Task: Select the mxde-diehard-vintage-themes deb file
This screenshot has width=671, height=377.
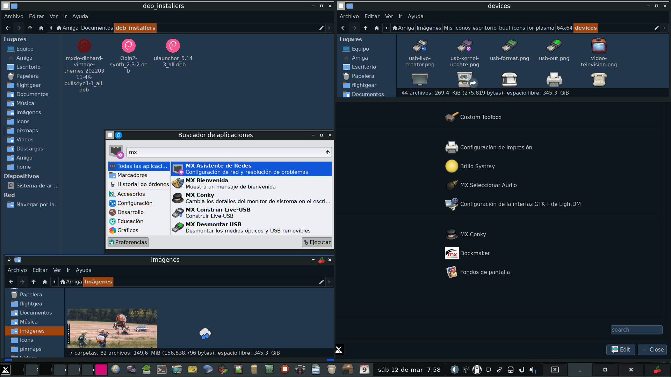Action: [x=84, y=65]
